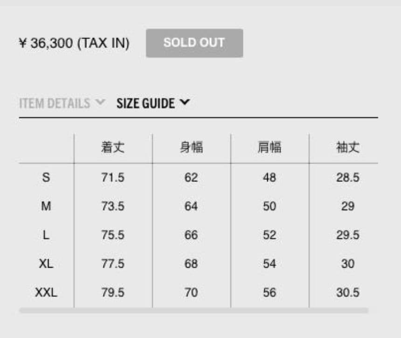Expand the chevron next to ITEM DETAILS
The width and height of the screenshot is (401, 338).
point(100,102)
